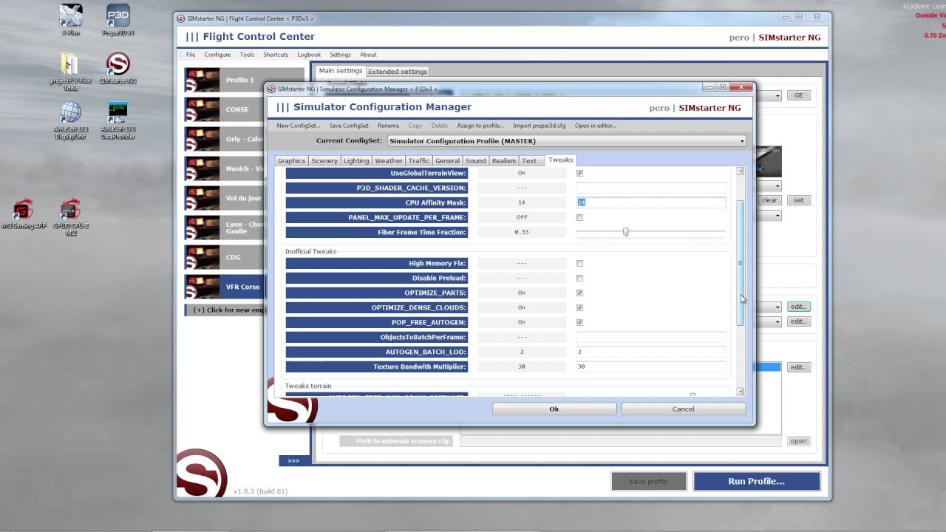
Task: Toggle the OPTIMIZE_DENSE_CLOUDS checkbox
Action: pyautogui.click(x=579, y=307)
